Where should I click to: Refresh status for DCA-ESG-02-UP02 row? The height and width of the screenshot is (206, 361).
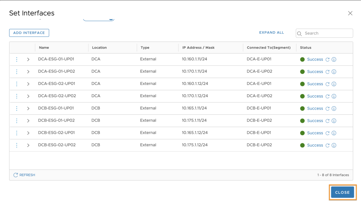click(328, 96)
